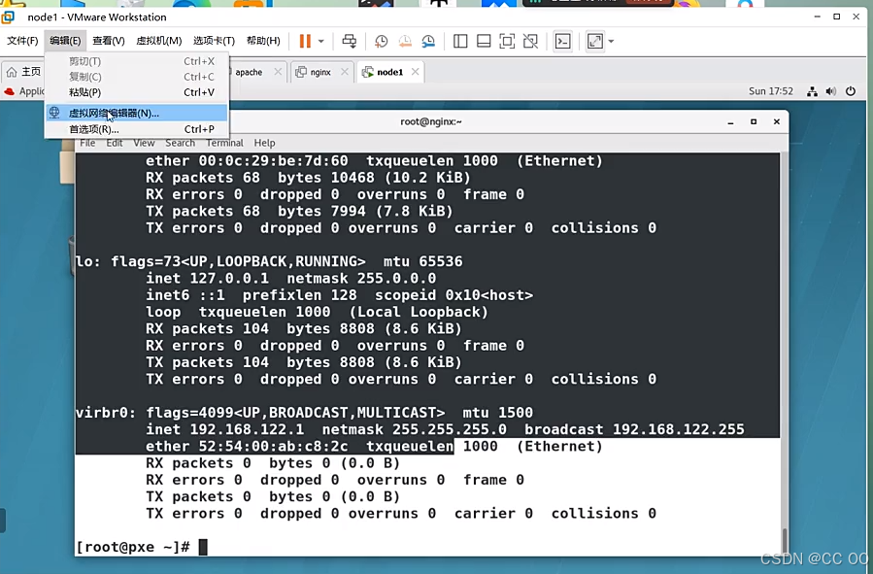873x574 pixels.
Task: Click the 192.168.122.1 inet address text
Action: pyautogui.click(x=247, y=429)
